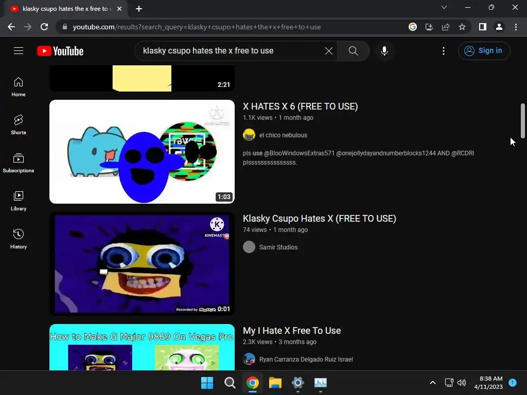
Task: Click the page vertical scrollbar
Action: (x=523, y=121)
